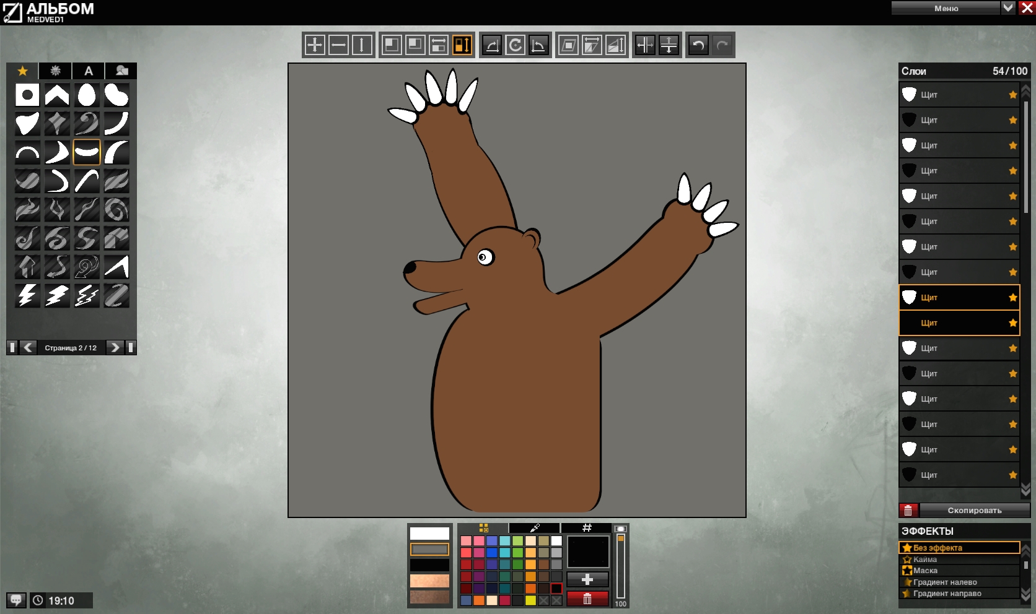Go to next shapes page arrow

coord(115,347)
